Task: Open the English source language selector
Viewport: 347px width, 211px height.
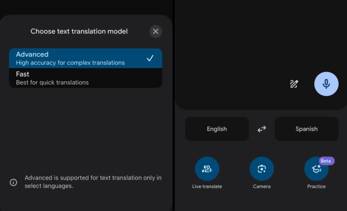Action: point(217,129)
